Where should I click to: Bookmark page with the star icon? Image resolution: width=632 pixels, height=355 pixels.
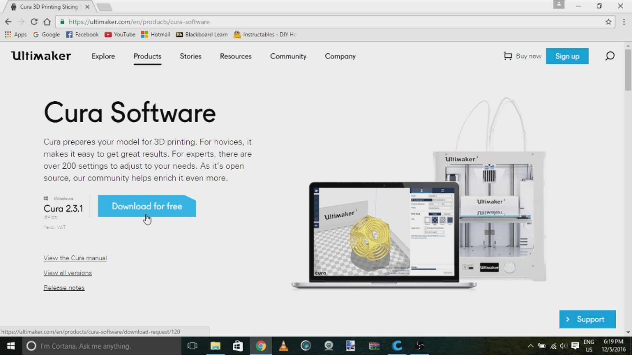(608, 22)
